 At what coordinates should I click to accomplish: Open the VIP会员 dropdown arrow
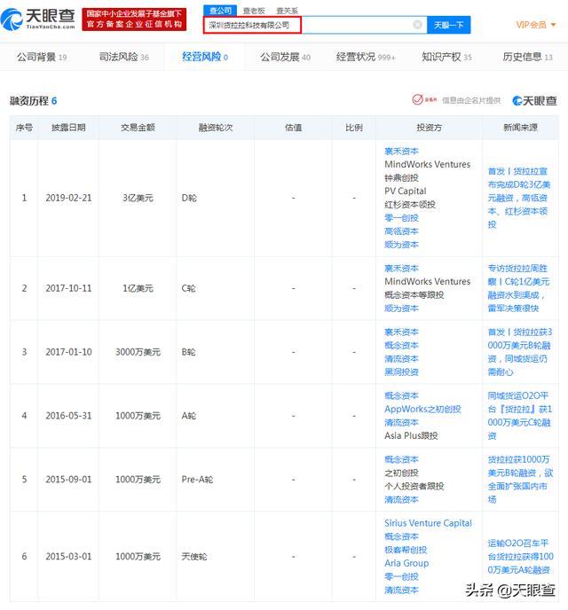(x=553, y=25)
